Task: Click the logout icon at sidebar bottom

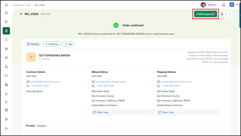Action: pyautogui.click(x=6, y=128)
